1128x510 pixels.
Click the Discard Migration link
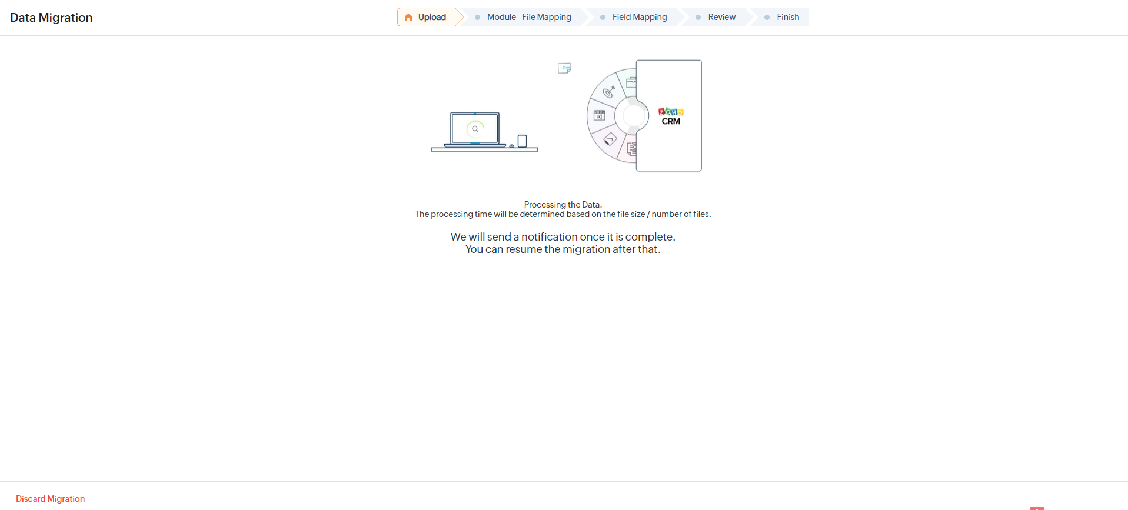(50, 499)
